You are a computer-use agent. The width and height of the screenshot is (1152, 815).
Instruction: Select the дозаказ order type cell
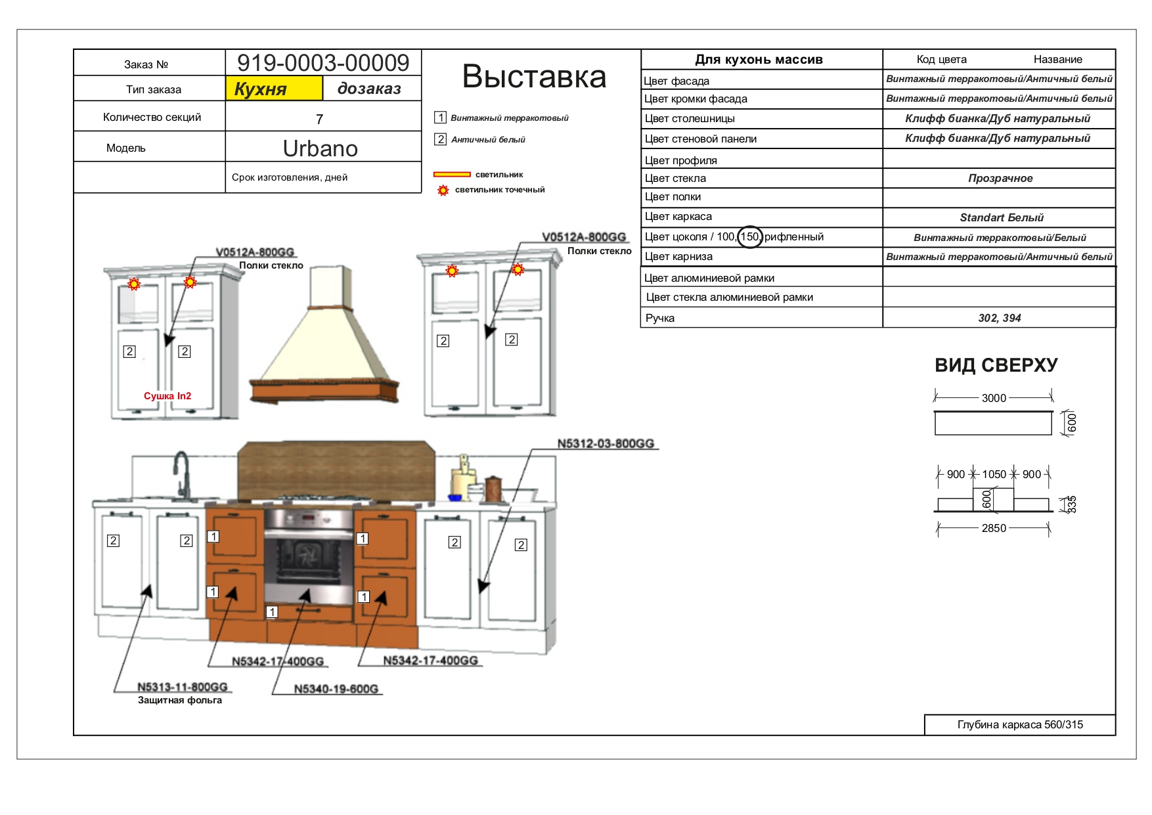[370, 89]
